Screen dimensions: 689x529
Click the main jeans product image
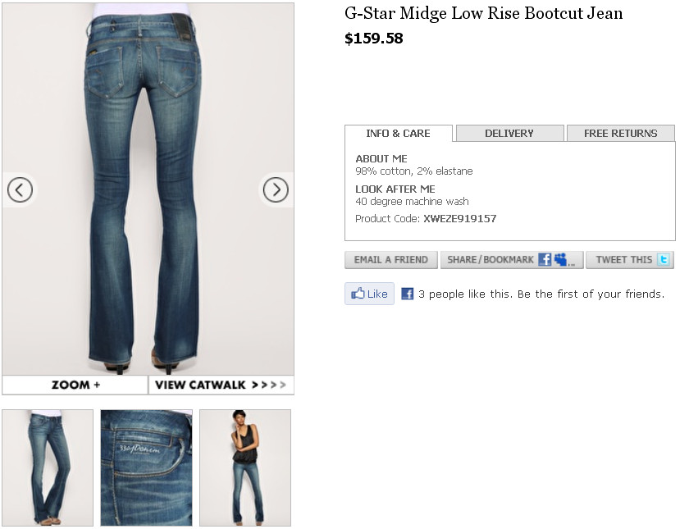point(148,189)
